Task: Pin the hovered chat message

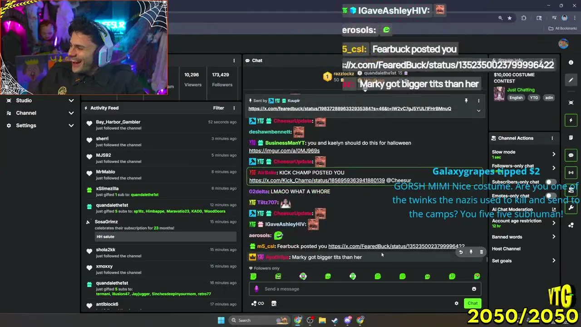Action: tap(471, 252)
